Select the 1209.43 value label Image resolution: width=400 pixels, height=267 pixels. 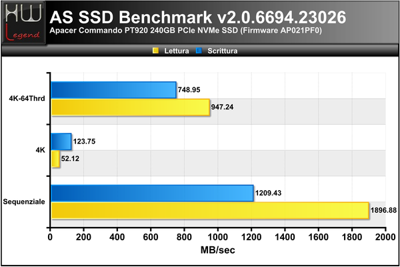click(269, 193)
